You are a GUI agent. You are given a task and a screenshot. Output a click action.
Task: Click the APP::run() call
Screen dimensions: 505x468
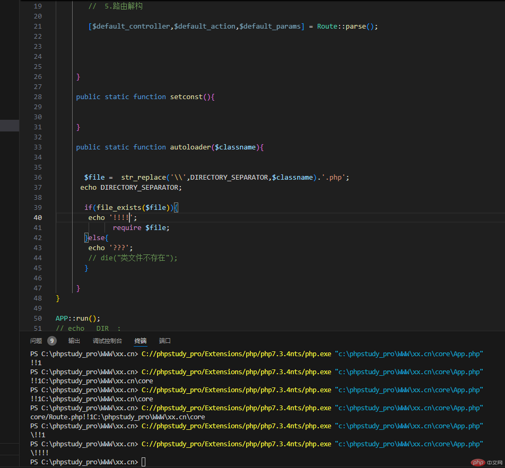[x=77, y=319]
